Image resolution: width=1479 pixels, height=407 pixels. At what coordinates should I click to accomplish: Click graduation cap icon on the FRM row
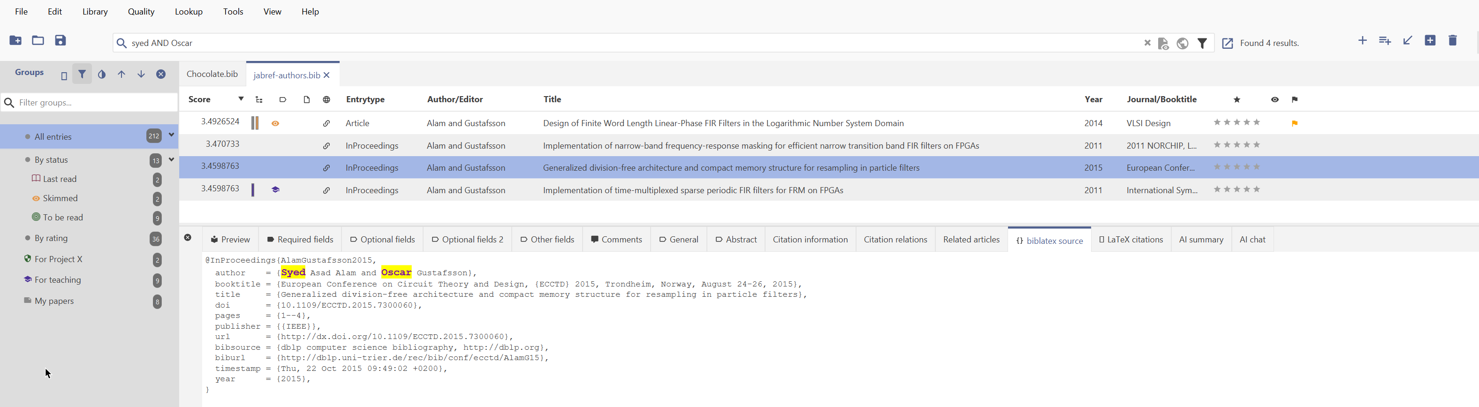(276, 190)
